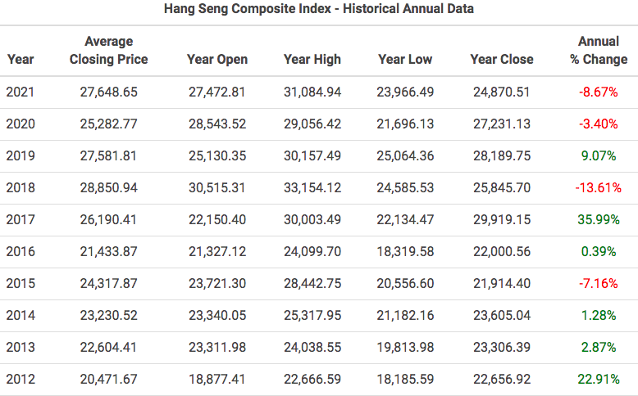Click the Year Low column header

[405, 59]
